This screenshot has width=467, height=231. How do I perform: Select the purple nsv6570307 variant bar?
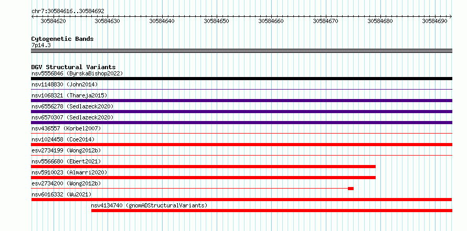pos(241,123)
